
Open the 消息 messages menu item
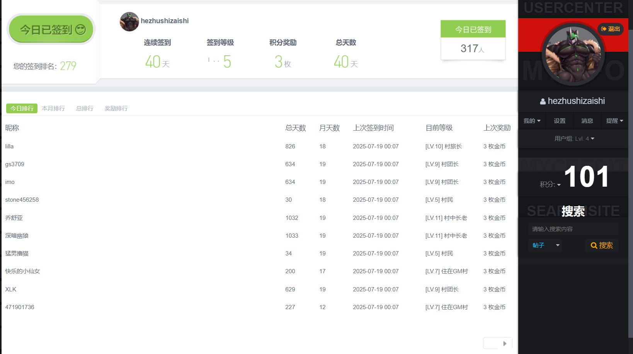tap(587, 121)
